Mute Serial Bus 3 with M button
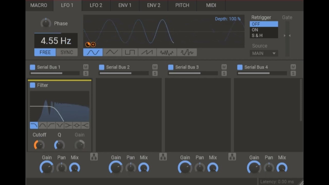Screen dimensions: 329x185 224,67
